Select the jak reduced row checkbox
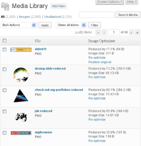This screenshot has height=146, width=141. [x=5, y=111]
